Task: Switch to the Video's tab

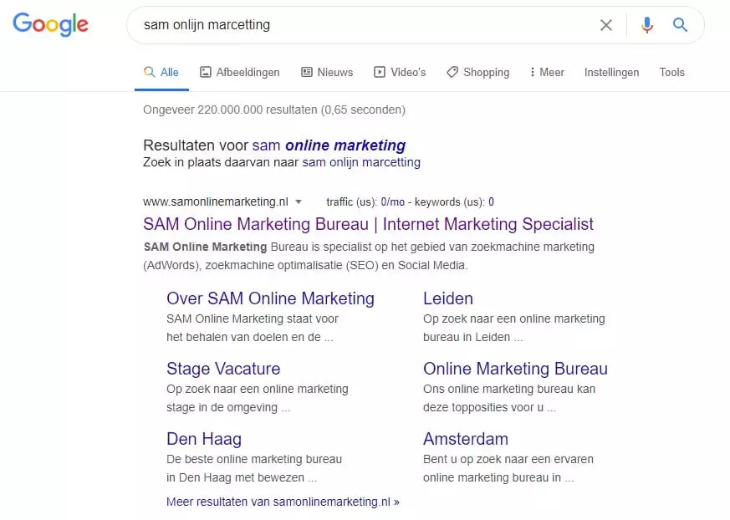Action: (x=400, y=72)
